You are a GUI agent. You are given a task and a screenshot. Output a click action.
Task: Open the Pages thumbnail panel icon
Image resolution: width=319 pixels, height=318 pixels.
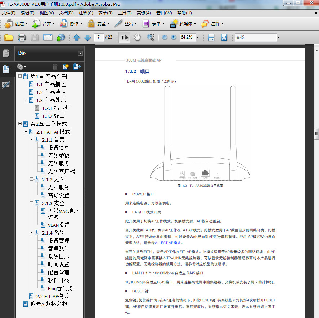pos(6,53)
